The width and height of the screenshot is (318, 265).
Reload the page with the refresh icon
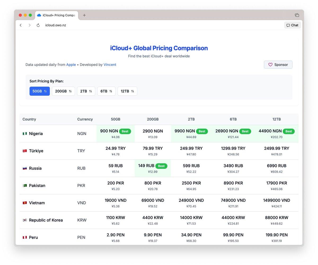click(38, 25)
